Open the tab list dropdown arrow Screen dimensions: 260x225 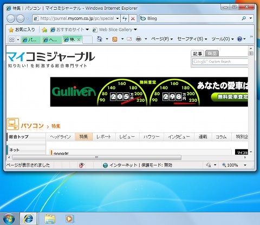(x=18, y=39)
